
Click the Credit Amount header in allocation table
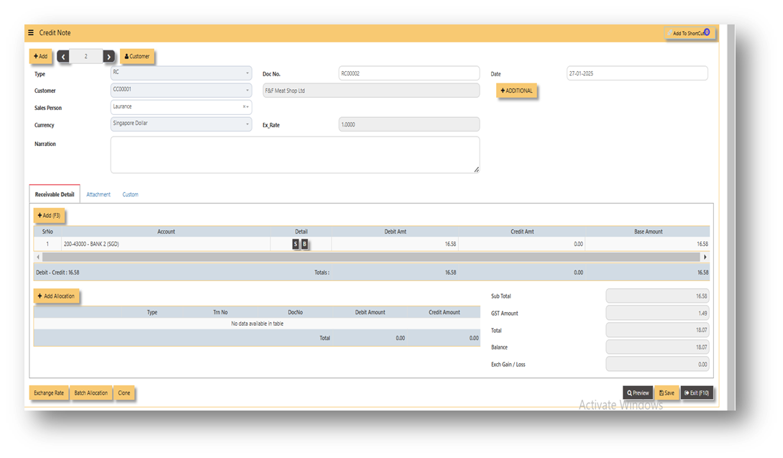click(x=444, y=312)
